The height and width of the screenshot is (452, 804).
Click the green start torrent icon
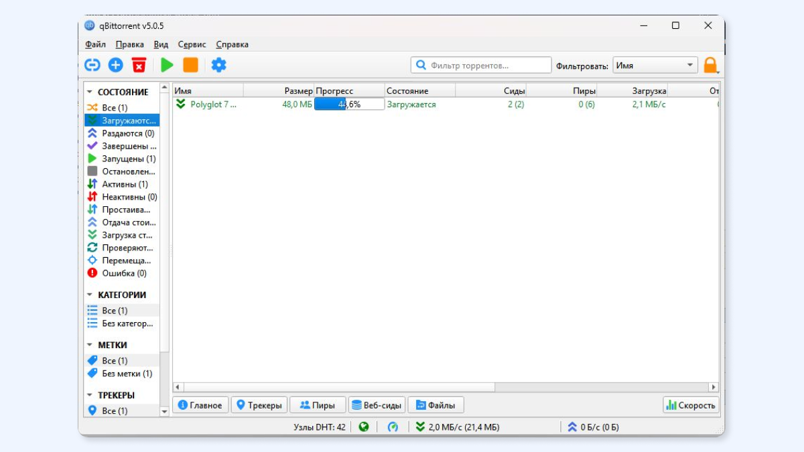[167, 65]
